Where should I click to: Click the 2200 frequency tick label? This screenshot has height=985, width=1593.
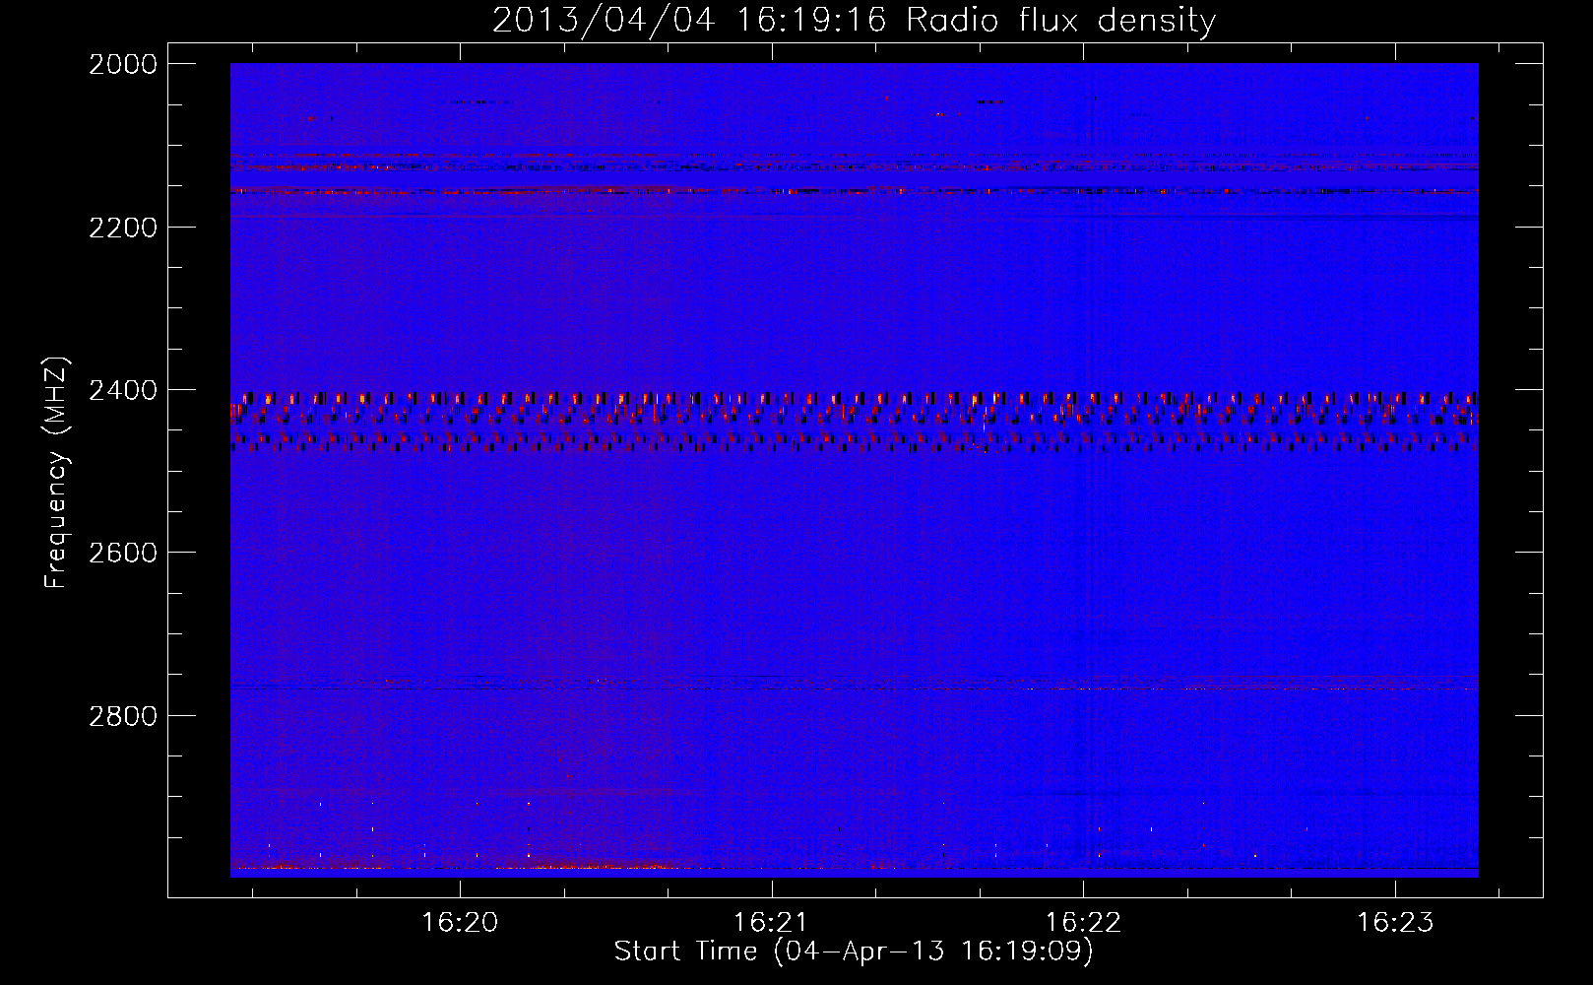pyautogui.click(x=122, y=228)
